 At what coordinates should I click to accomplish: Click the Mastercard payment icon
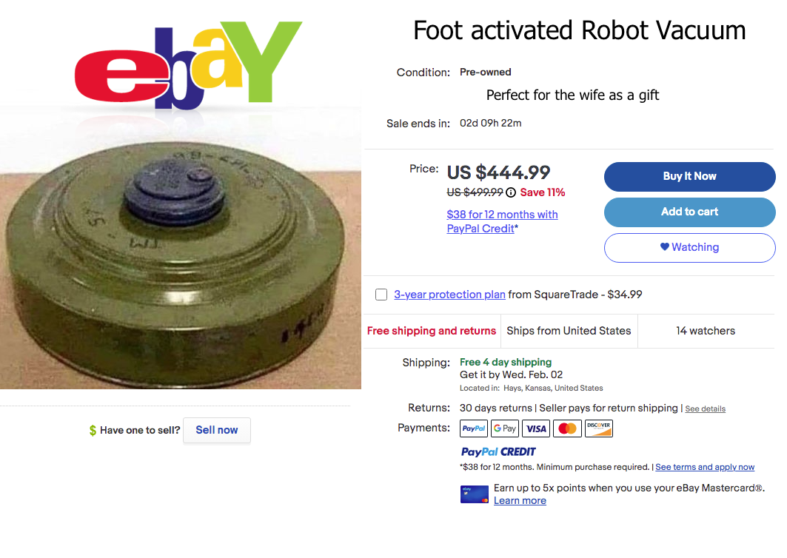567,428
